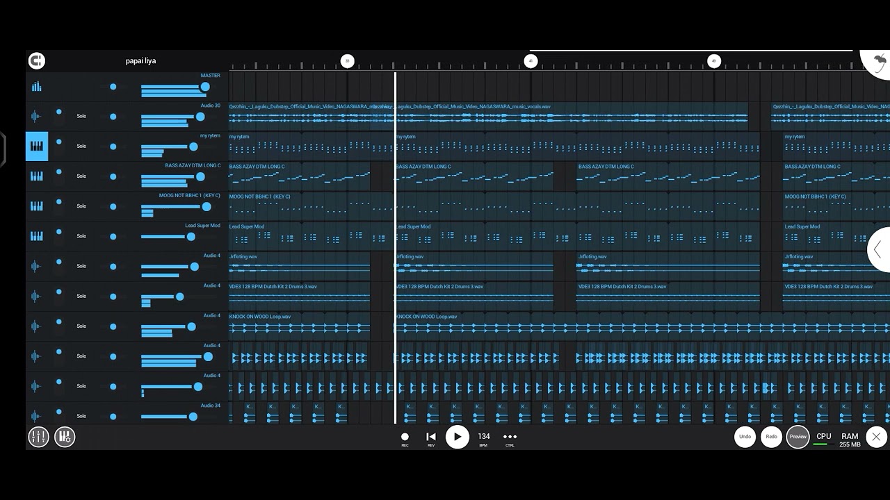Select the Lead Super Mod keys icon
890x500 pixels.
point(36,236)
